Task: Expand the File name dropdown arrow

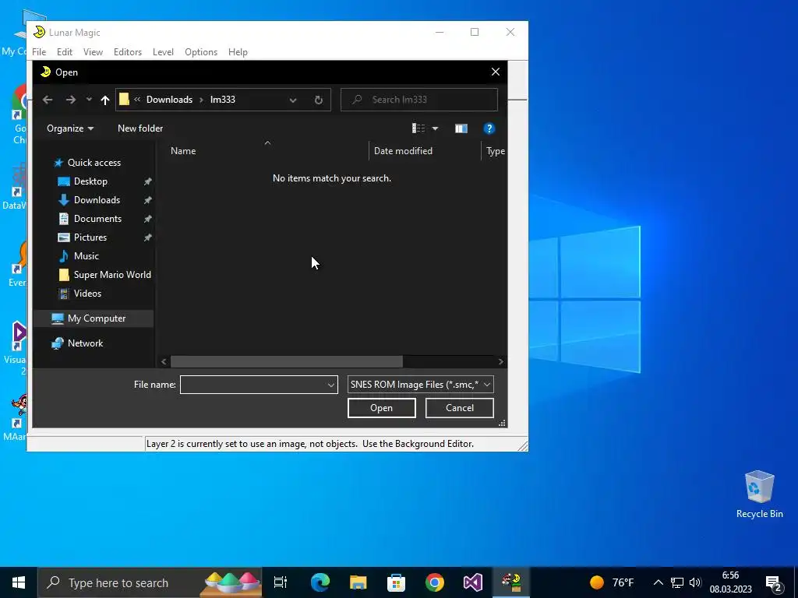Action: coord(331,385)
